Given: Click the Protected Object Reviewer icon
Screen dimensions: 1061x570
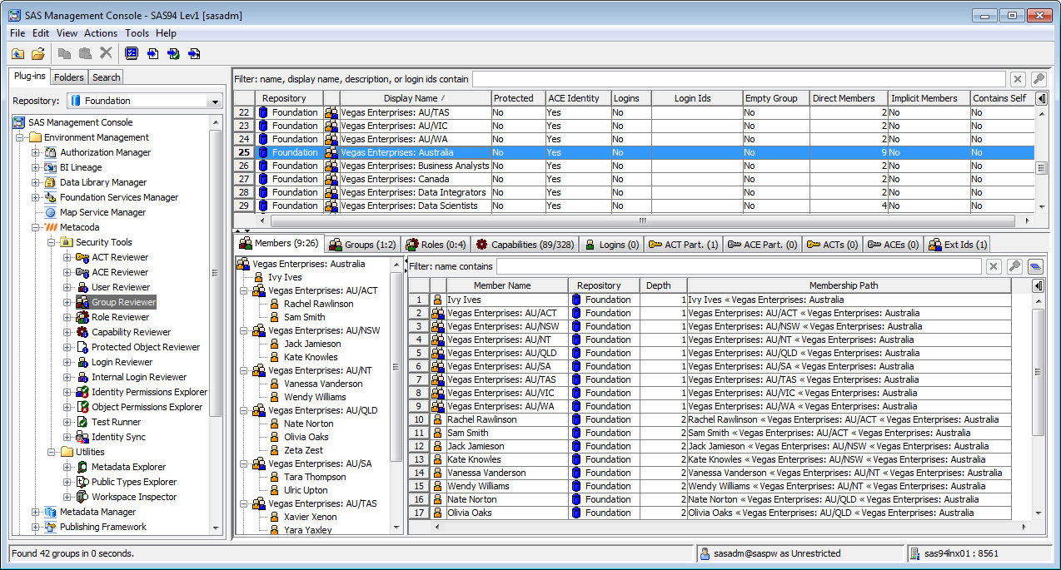Looking at the screenshot, I should coord(82,347).
